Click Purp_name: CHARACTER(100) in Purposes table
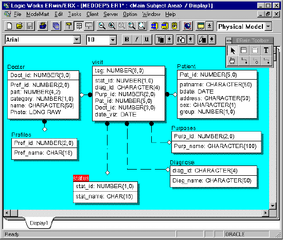This screenshot has height=240, width=283. click(215, 146)
